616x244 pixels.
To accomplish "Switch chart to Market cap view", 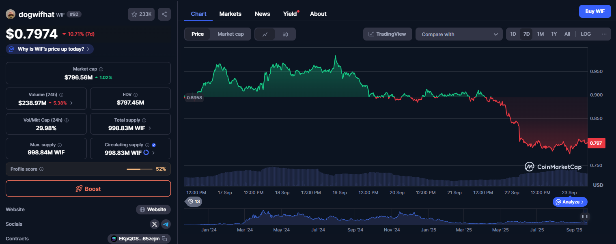I will click(230, 34).
